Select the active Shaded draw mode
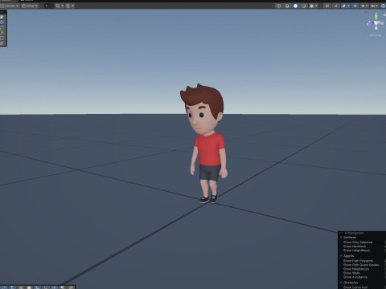This screenshot has width=386, height=289. [x=295, y=6]
